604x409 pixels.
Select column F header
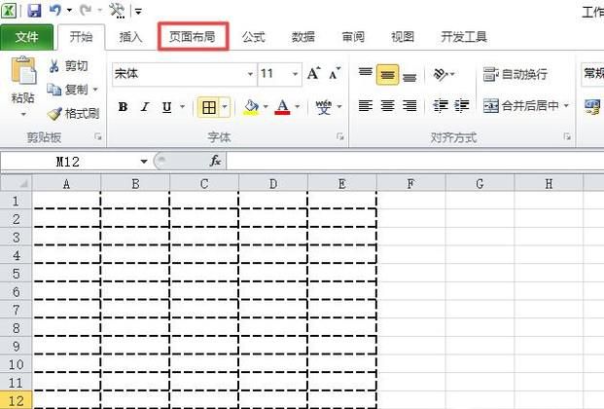410,184
